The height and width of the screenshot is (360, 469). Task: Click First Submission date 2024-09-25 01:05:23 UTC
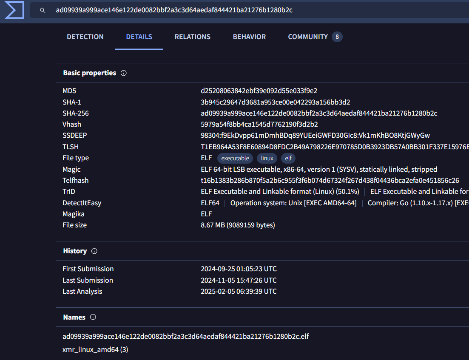[x=239, y=269]
